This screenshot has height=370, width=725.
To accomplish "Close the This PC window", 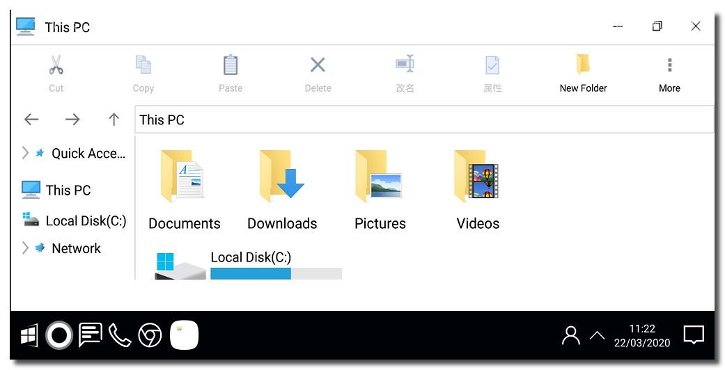I will pyautogui.click(x=696, y=26).
